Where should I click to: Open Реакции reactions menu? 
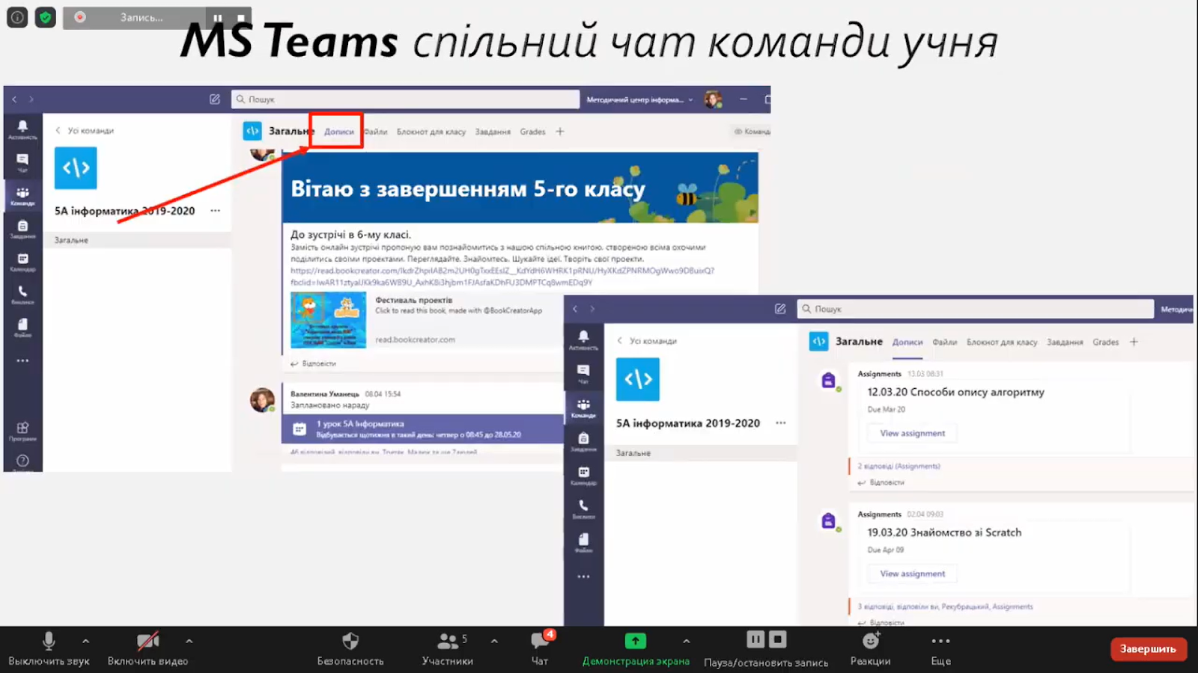(x=870, y=648)
